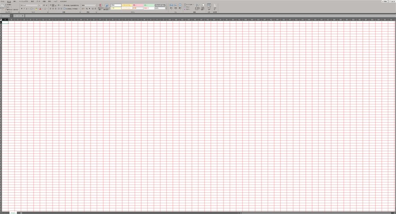Click the Insert cells button
396x214 pixels.
(x=171, y=7)
